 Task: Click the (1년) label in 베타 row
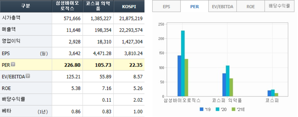click(43, 112)
